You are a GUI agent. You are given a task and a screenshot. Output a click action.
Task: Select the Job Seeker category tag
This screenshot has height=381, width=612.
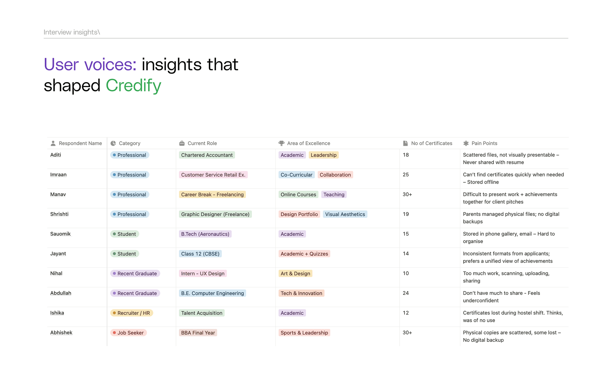[x=128, y=333]
